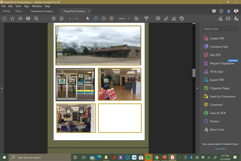Expand the left navigation pane
The height and width of the screenshot is (161, 241).
pyautogui.click(x=2, y=88)
